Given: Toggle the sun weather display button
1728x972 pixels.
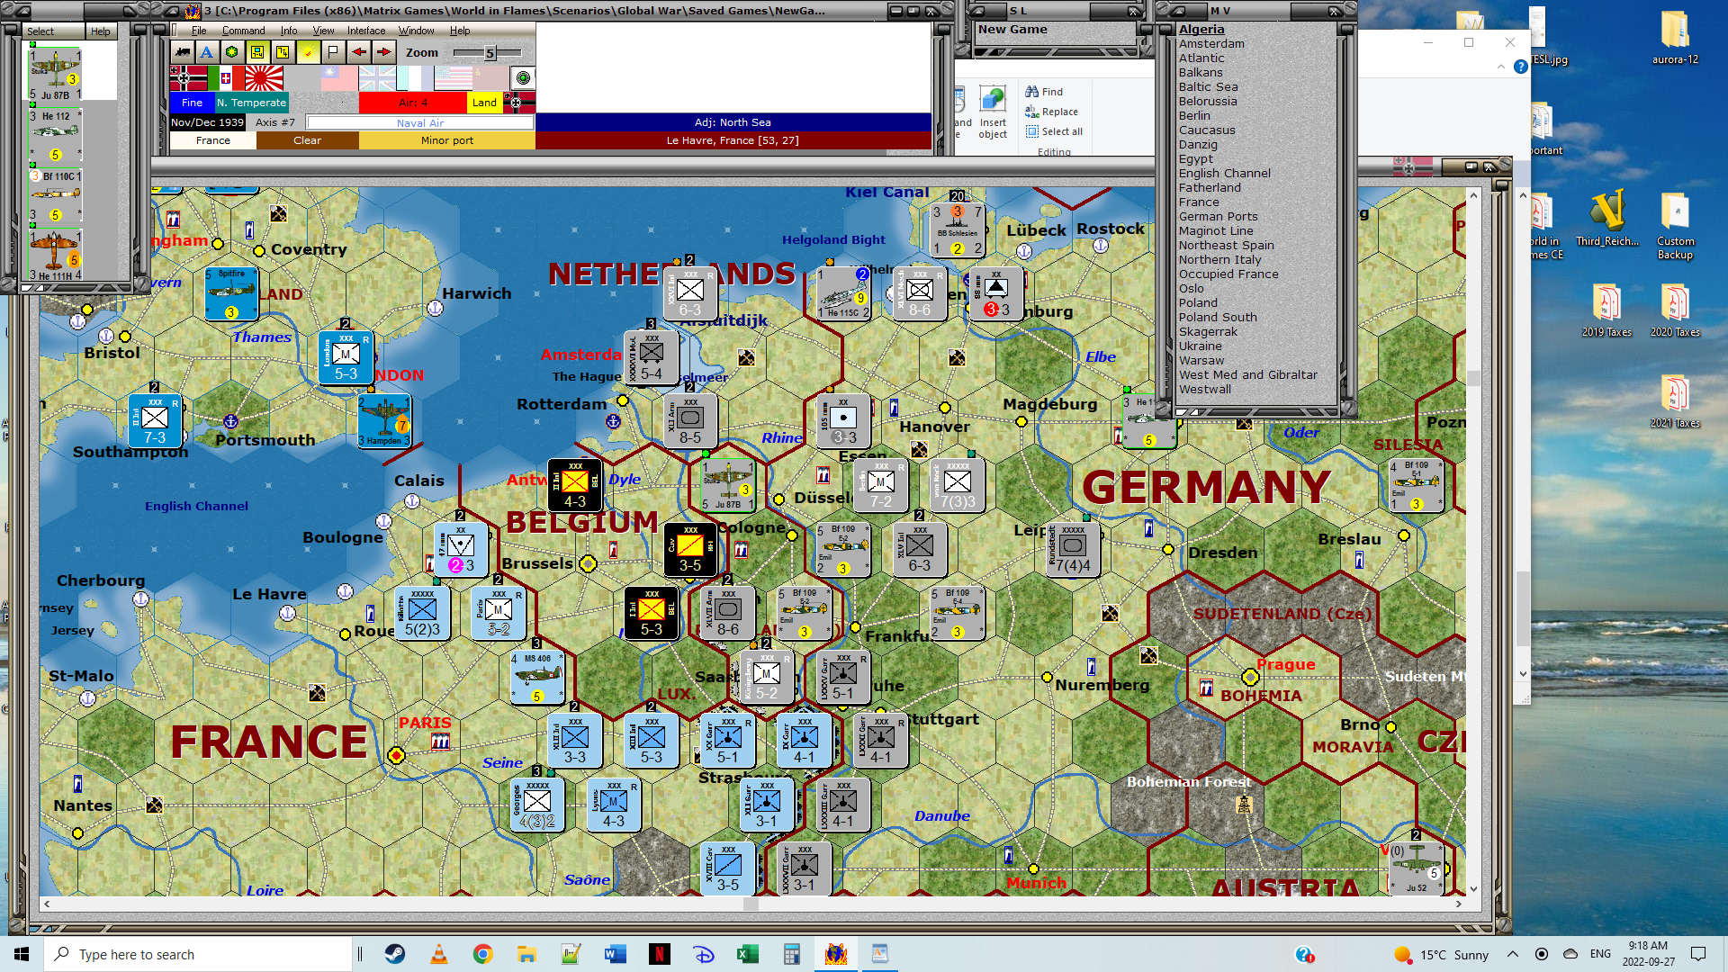Looking at the screenshot, I should (308, 52).
